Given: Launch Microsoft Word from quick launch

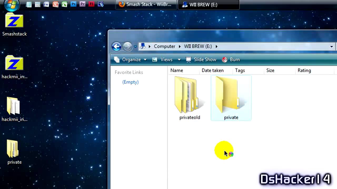Looking at the screenshot, I should pyautogui.click(x=47, y=4).
